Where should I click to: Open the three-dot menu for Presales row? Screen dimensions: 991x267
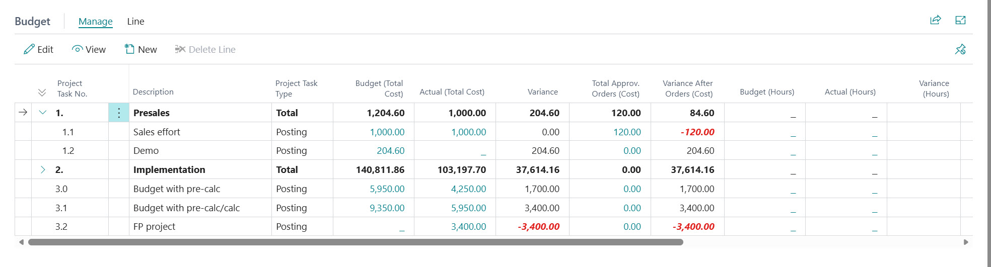point(119,113)
